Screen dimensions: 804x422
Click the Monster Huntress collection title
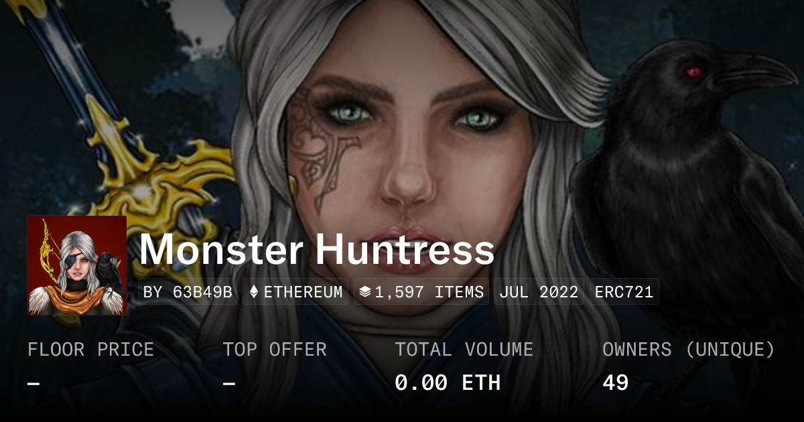click(317, 251)
